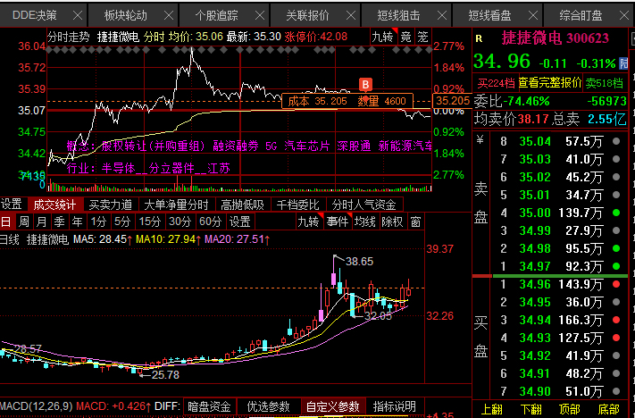
Task: Jump to 顶部 of order book
Action: 570,410
